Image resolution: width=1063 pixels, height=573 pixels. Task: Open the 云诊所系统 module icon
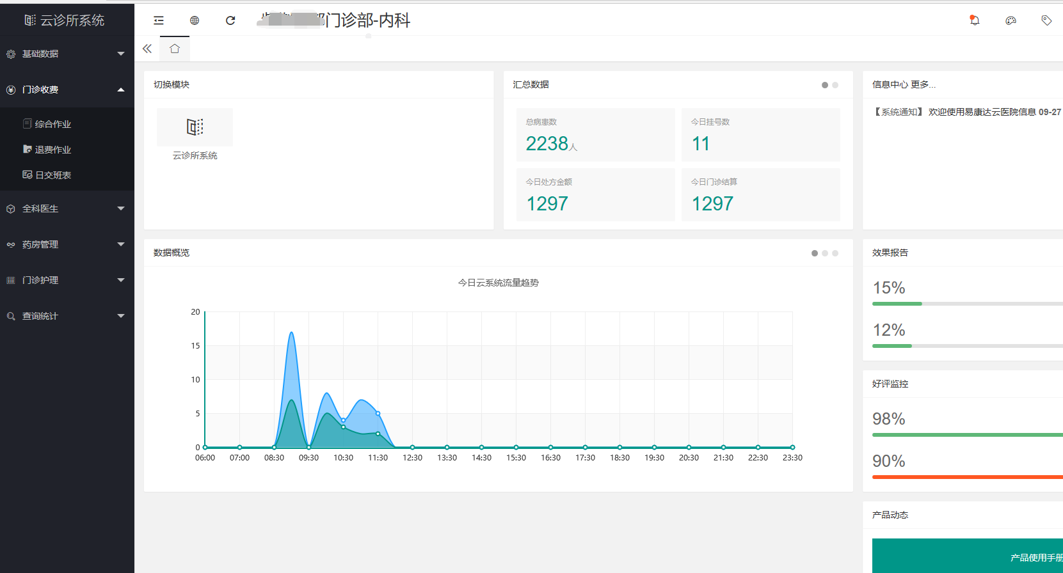coord(195,127)
